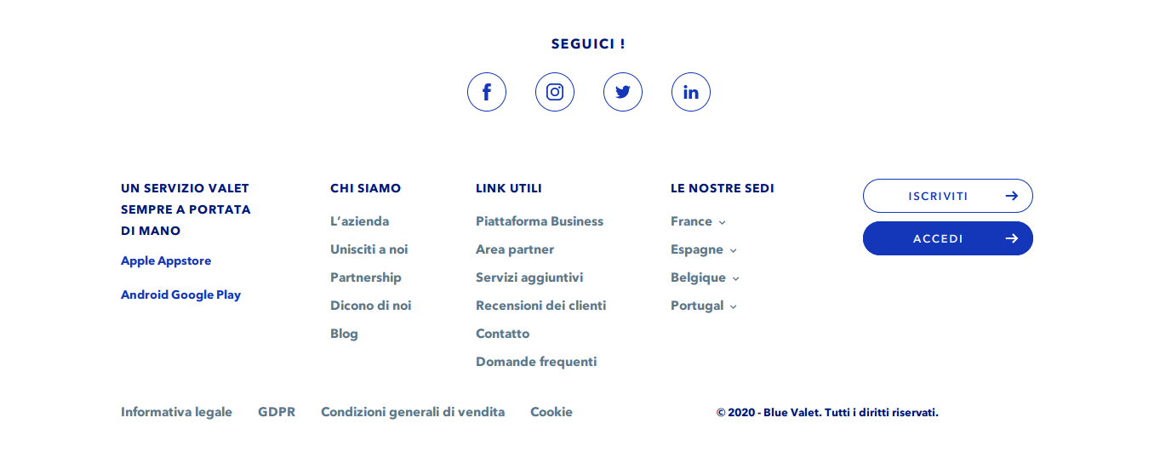
Task: Visit the LinkedIn icon link
Action: click(691, 92)
